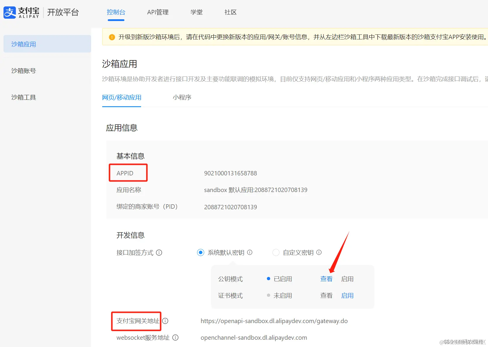The width and height of the screenshot is (488, 347).
Task: Click the PID value 2088721020708139
Action: pyautogui.click(x=230, y=207)
